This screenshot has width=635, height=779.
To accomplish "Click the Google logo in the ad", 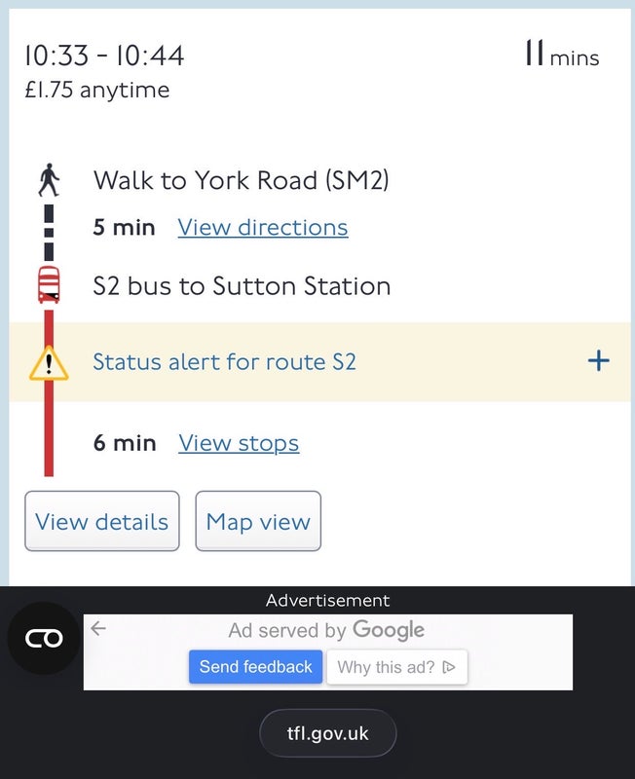I will coord(388,630).
